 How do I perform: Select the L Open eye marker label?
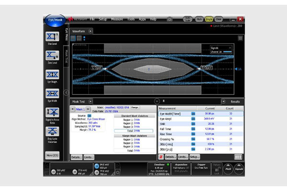pyautogui.click(x=97, y=68)
